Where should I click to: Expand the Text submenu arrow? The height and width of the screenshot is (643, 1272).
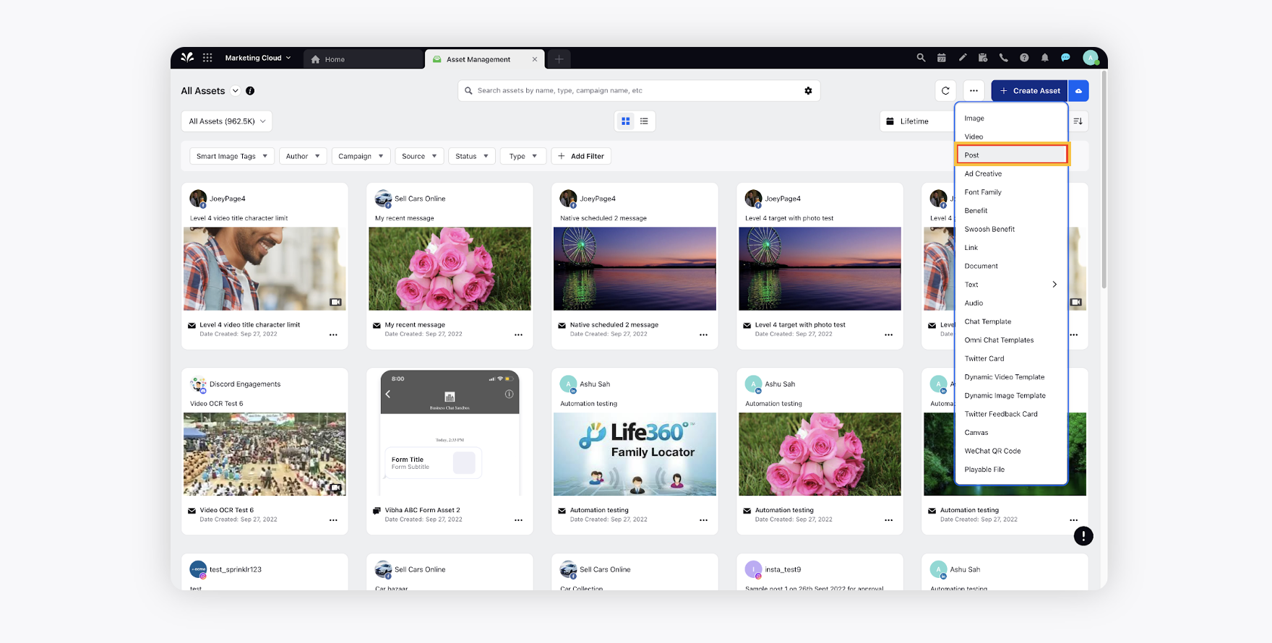tap(1054, 285)
